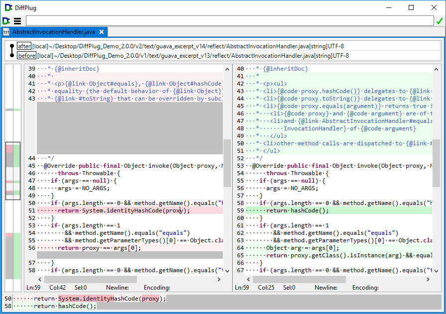Click 'Encoding:' in right status bar
446x314 pixels.
(365, 288)
